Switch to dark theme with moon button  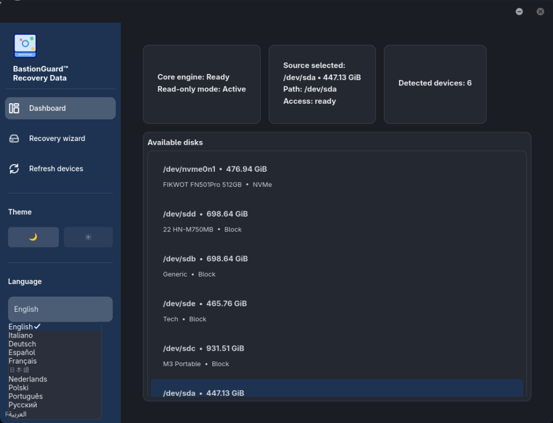pyautogui.click(x=33, y=237)
